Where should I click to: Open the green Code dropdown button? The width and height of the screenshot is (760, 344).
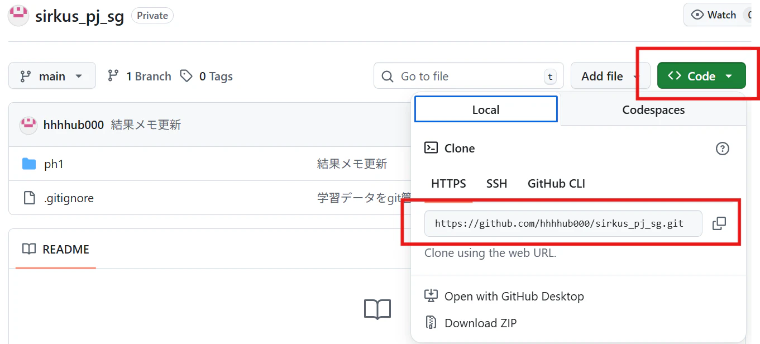point(701,75)
